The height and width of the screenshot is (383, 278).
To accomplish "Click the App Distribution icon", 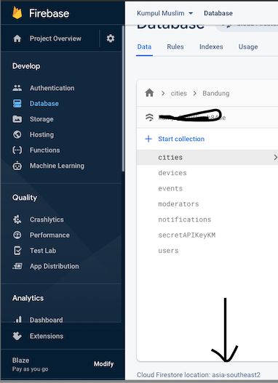I will (17, 266).
